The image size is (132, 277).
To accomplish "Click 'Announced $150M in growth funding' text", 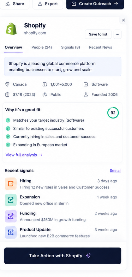I will (x=53, y=220).
